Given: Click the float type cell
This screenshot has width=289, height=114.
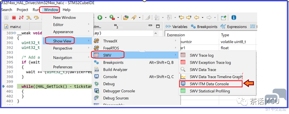Looking at the screenshot, I should [237, 48].
